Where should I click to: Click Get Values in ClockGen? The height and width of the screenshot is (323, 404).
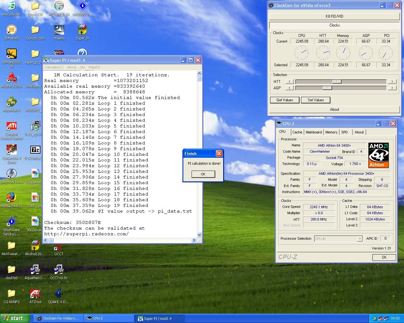pyautogui.click(x=285, y=100)
